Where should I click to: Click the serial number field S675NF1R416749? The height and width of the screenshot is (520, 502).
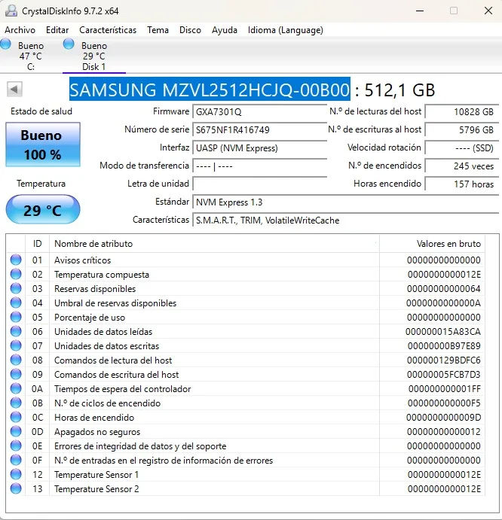tap(259, 129)
